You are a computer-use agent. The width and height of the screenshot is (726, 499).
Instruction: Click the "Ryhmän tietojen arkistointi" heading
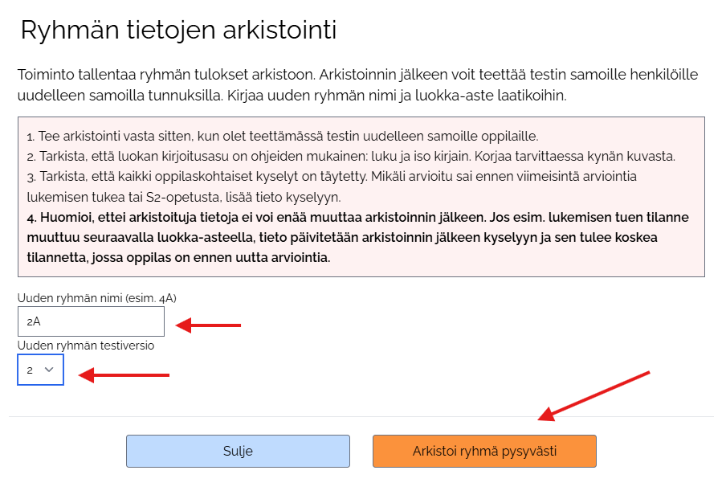(178, 31)
